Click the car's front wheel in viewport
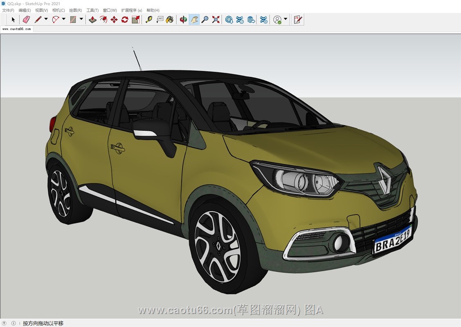The width and height of the screenshot is (461, 327). [218, 247]
